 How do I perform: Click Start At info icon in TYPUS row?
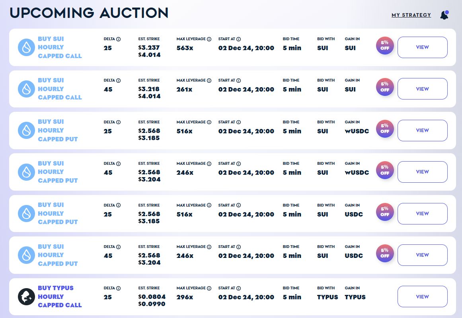tap(238, 288)
